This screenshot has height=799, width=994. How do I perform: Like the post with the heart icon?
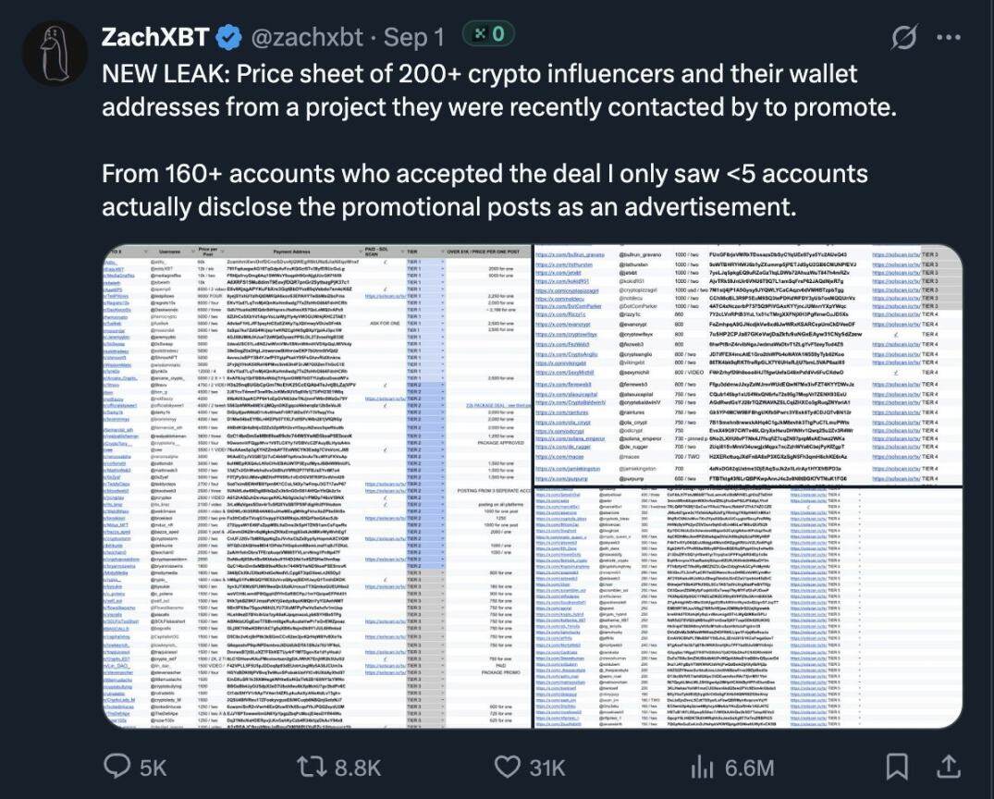click(x=507, y=767)
